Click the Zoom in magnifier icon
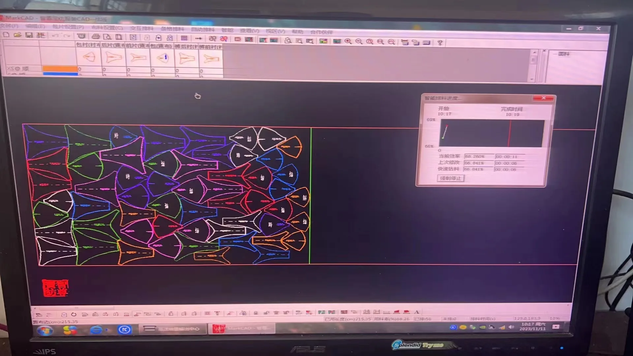 (348, 41)
